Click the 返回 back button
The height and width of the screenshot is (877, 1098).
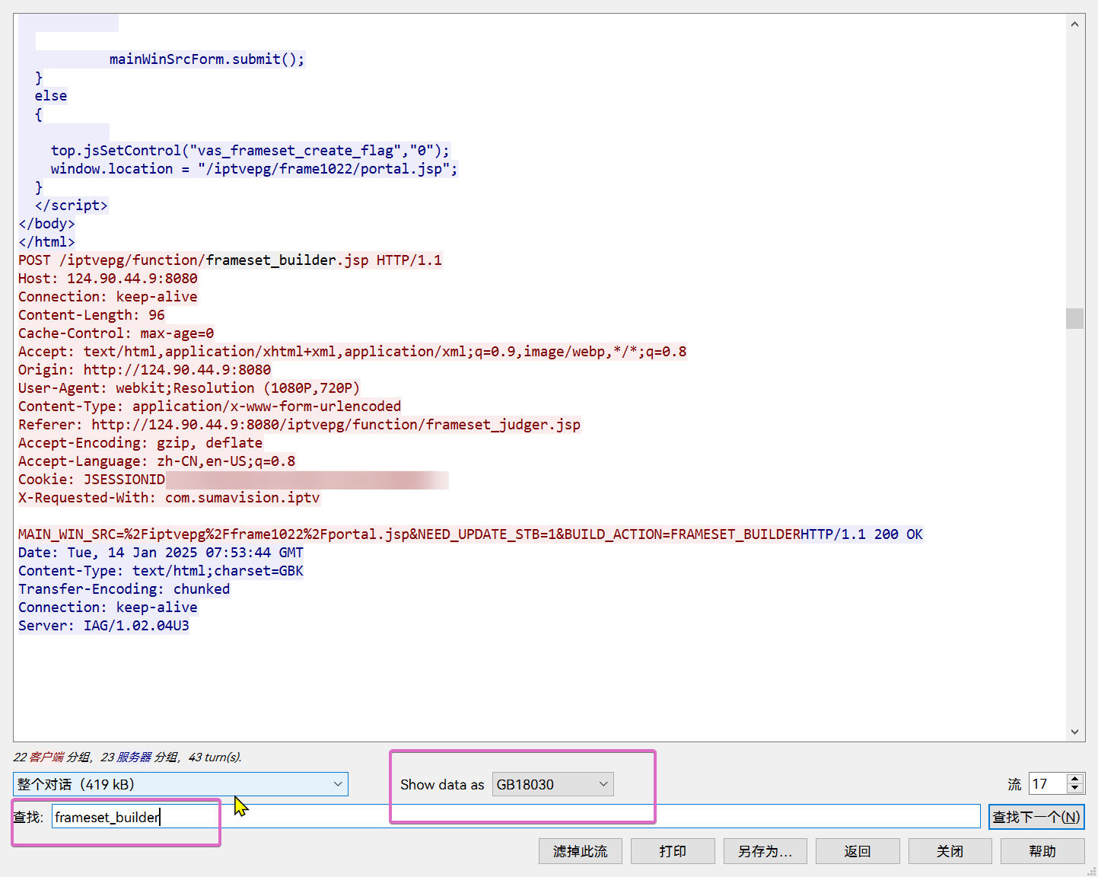tap(858, 851)
